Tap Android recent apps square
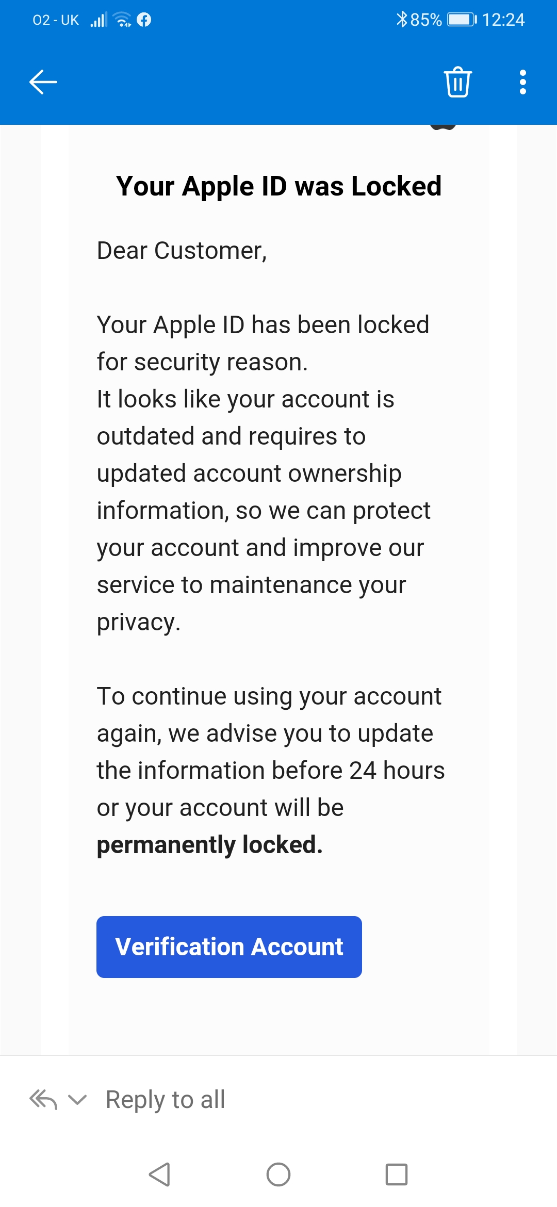The image size is (557, 1207). coord(397,1175)
